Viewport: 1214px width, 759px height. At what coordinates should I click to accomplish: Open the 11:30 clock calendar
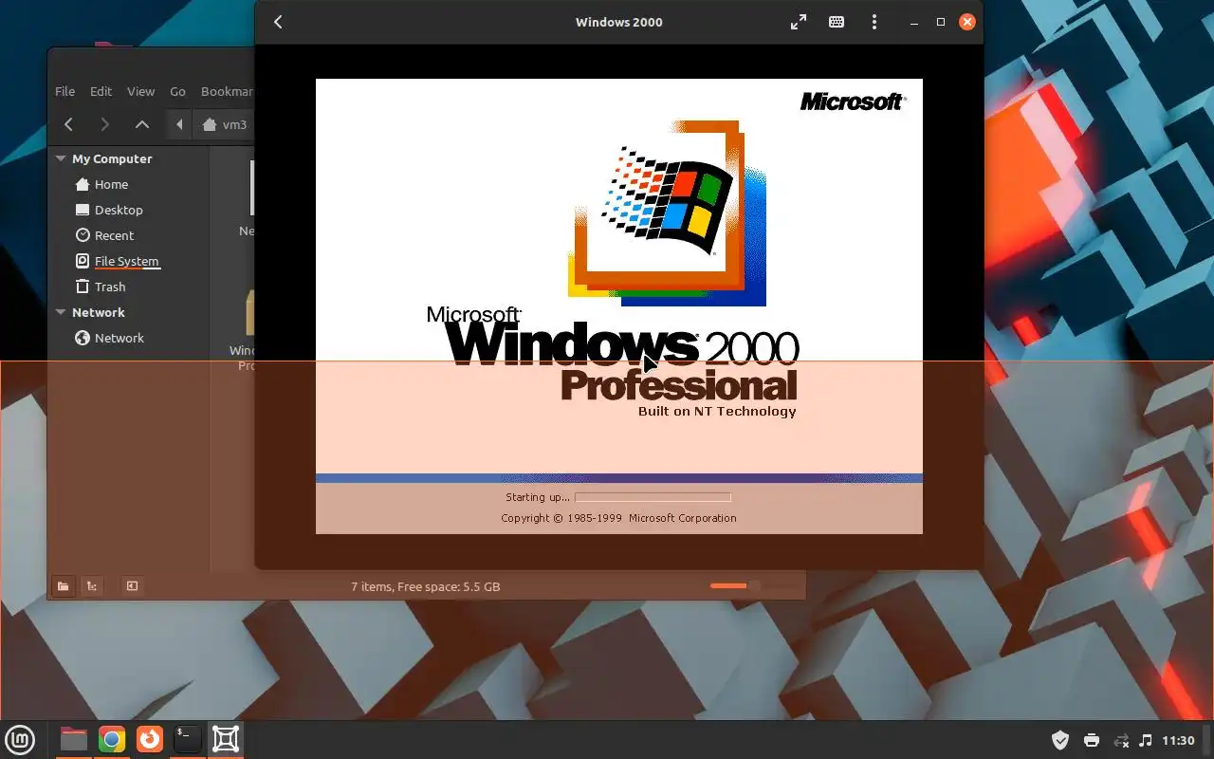point(1178,740)
